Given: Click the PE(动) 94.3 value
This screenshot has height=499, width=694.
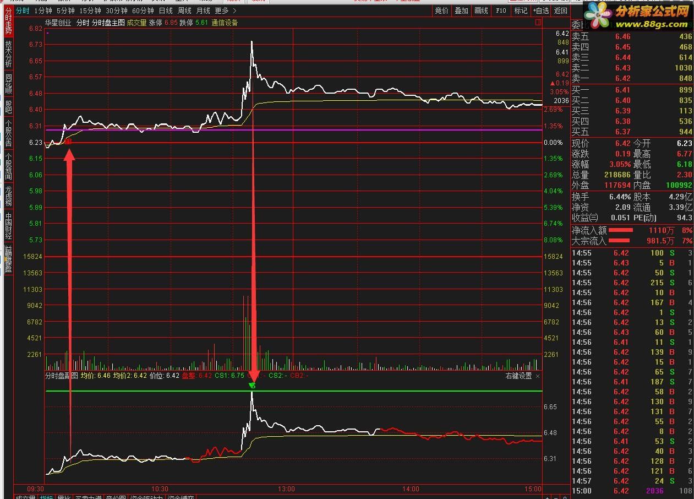Looking at the screenshot, I should click(684, 218).
